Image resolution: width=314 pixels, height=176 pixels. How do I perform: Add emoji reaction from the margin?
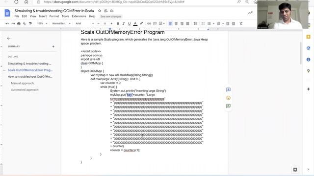[228, 98]
